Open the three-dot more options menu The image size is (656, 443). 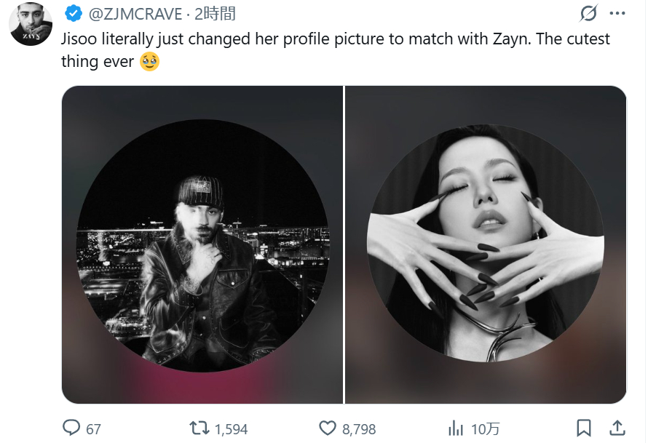tap(617, 14)
